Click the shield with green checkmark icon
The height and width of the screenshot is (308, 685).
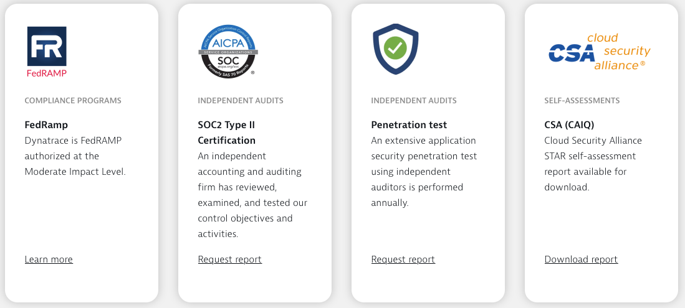click(x=395, y=49)
